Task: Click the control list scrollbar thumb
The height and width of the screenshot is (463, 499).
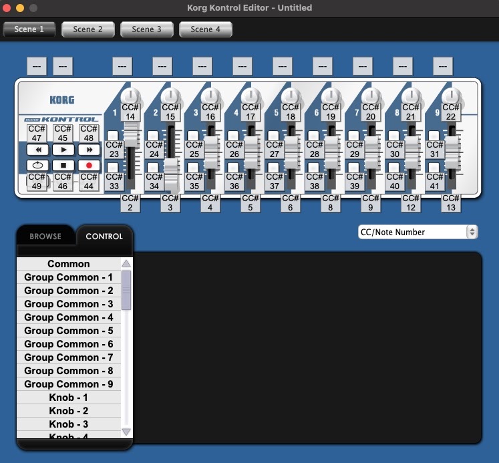Action: click(126, 290)
